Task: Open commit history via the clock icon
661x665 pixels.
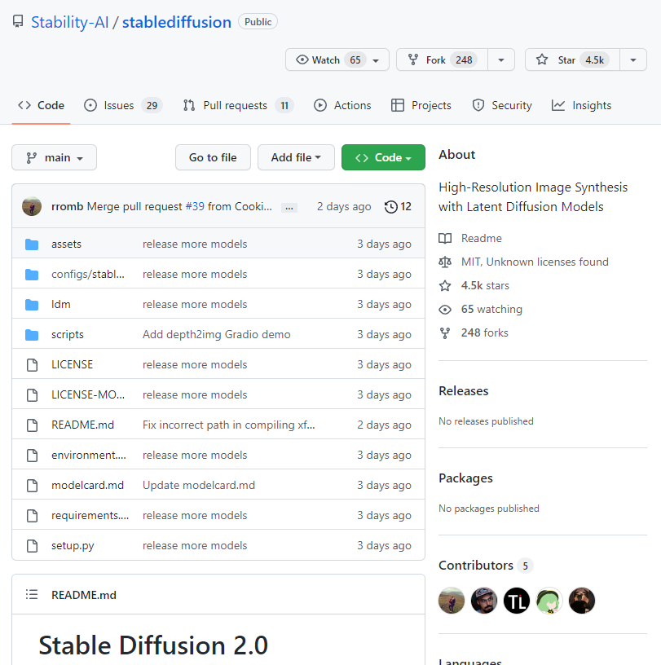Action: 390,206
